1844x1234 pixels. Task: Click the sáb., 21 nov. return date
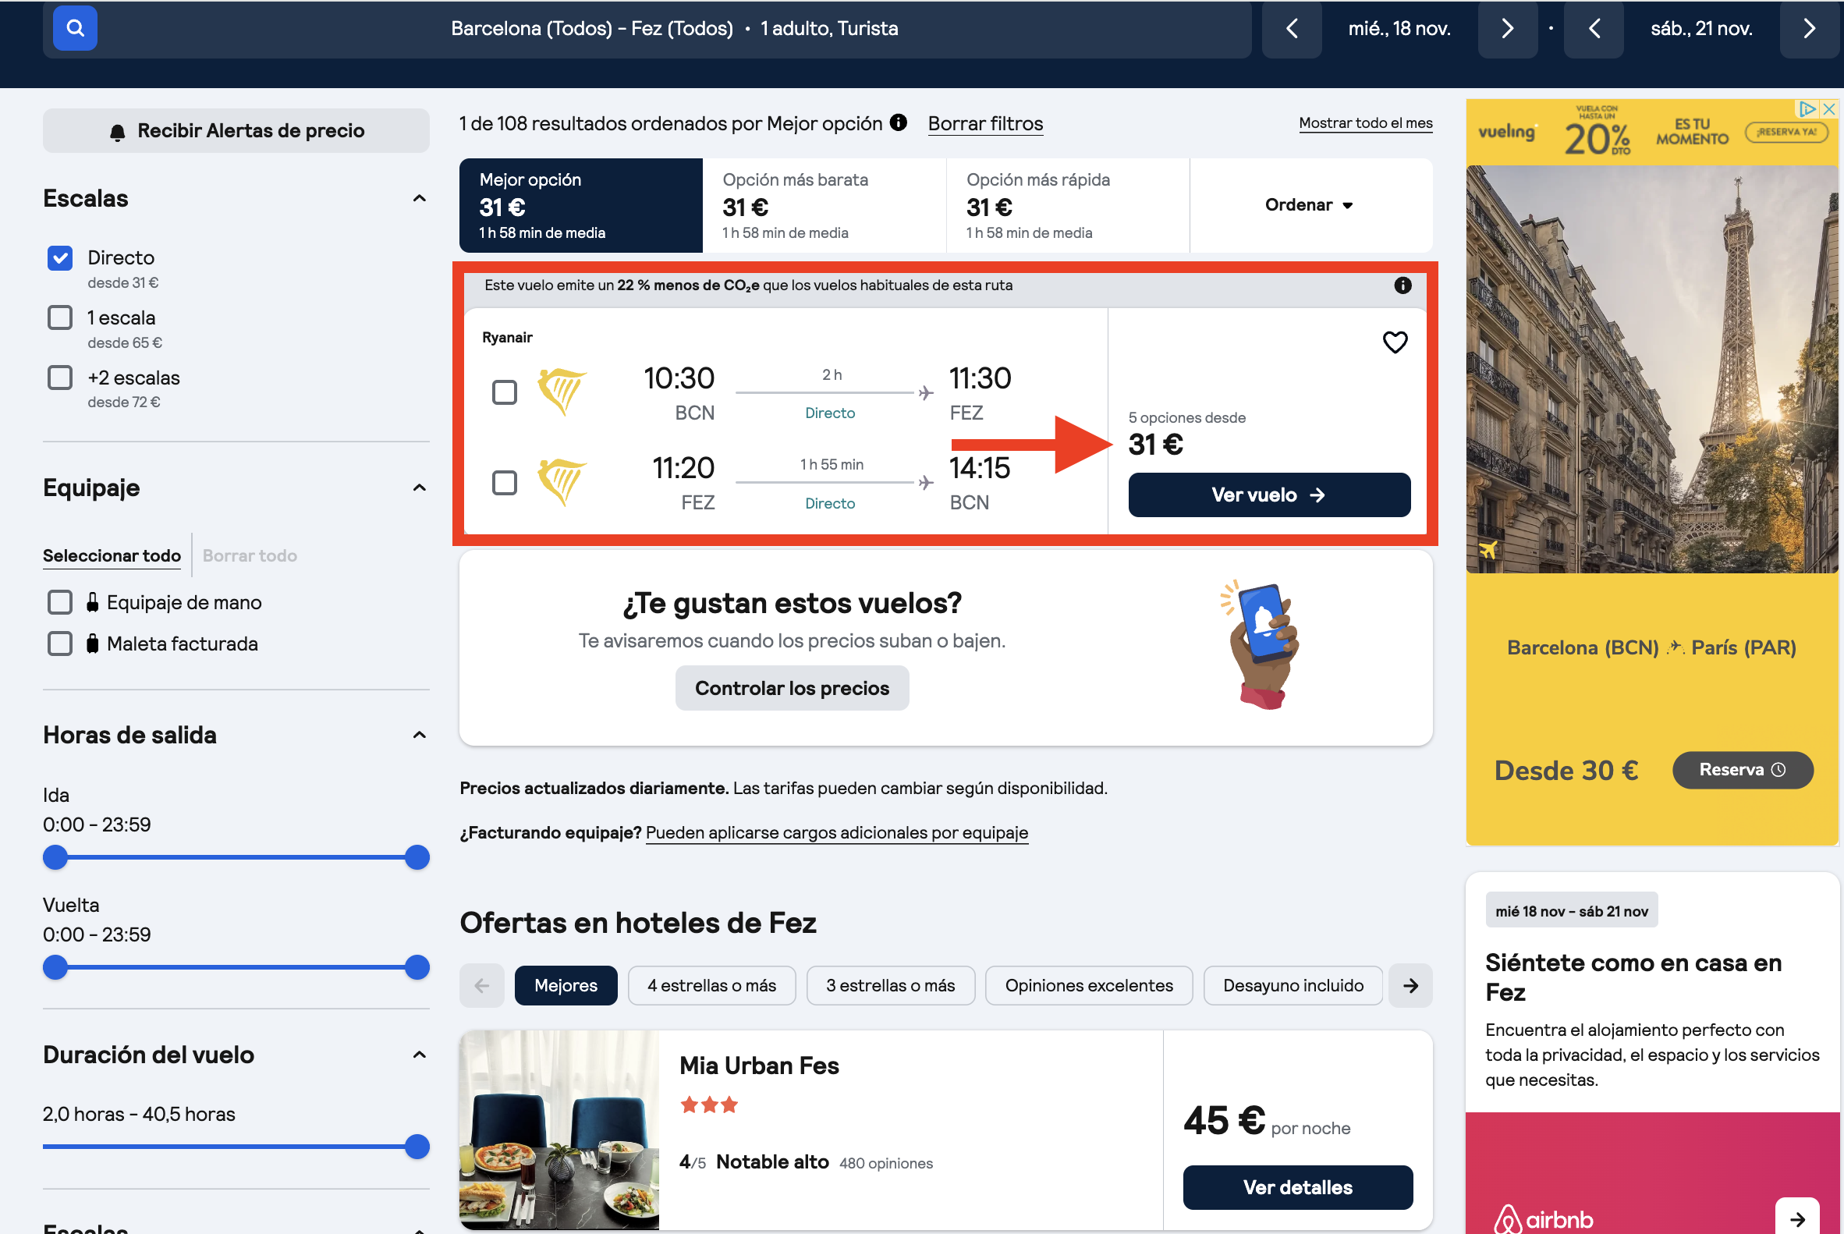click(1701, 29)
